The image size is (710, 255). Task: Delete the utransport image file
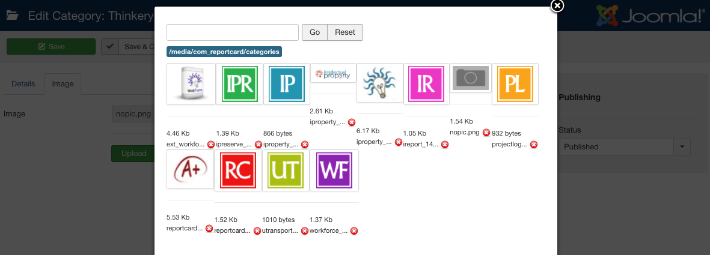[x=305, y=231]
